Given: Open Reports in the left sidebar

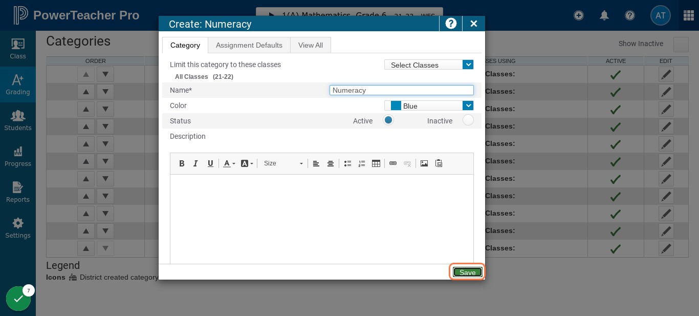Looking at the screenshot, I should (x=18, y=192).
